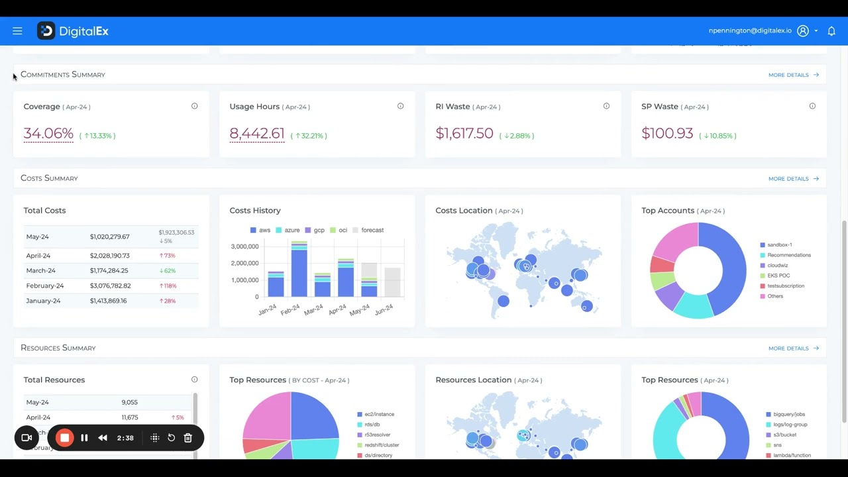The image size is (848, 477).
Task: Rewind the recording
Action: coord(103,438)
